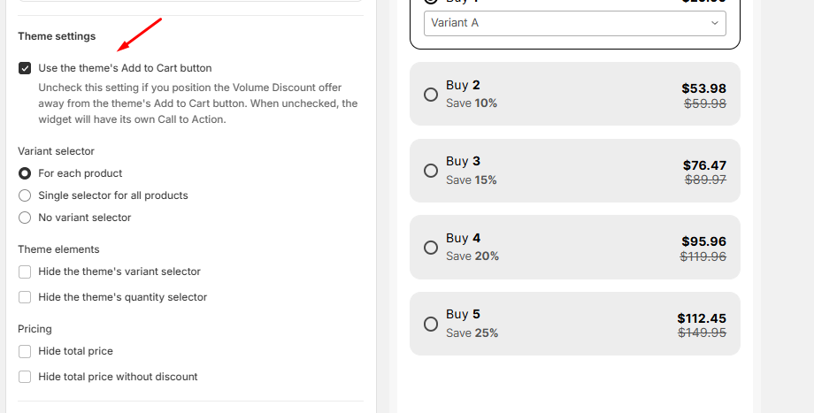814x413 pixels.
Task: Choose the Buy 4 offer radio
Action: pos(431,248)
